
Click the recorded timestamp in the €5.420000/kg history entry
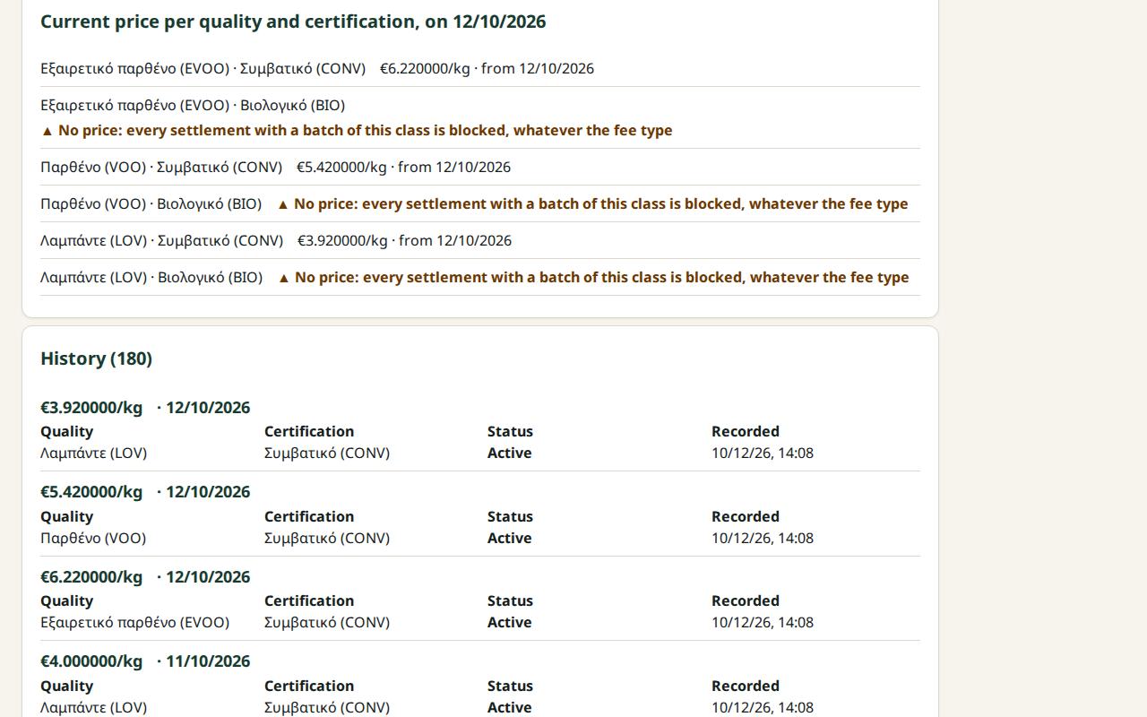[x=763, y=539]
